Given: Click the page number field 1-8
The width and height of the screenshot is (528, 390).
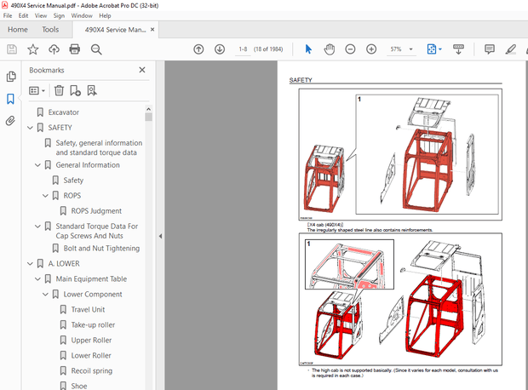Looking at the screenshot, I should tap(243, 49).
